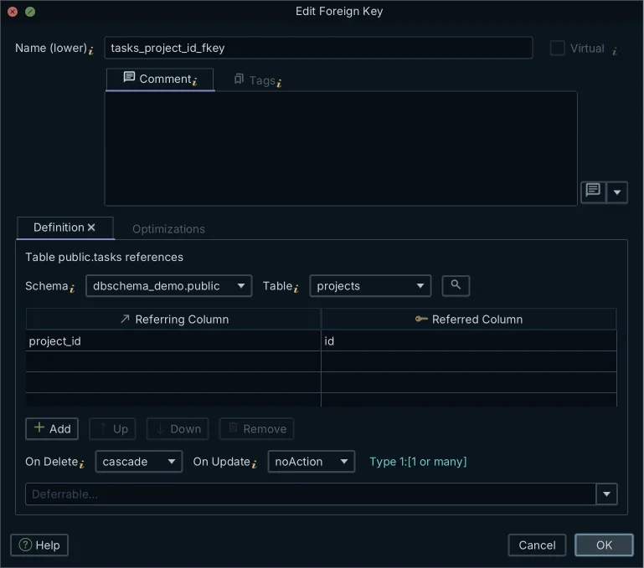Switch to the Optimizations tab
Image resolution: width=644 pixels, height=568 pixels.
(x=168, y=229)
